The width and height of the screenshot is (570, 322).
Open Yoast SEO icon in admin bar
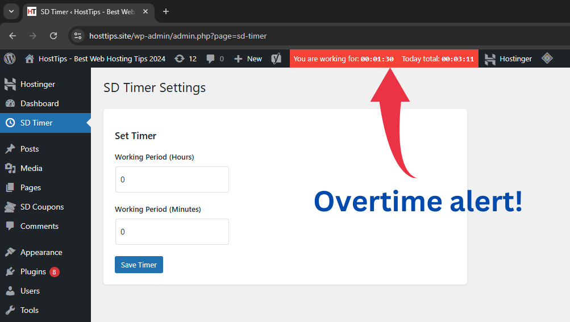(x=276, y=58)
